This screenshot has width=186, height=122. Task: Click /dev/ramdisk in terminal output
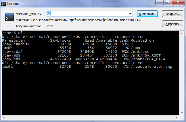[x=16, y=44]
